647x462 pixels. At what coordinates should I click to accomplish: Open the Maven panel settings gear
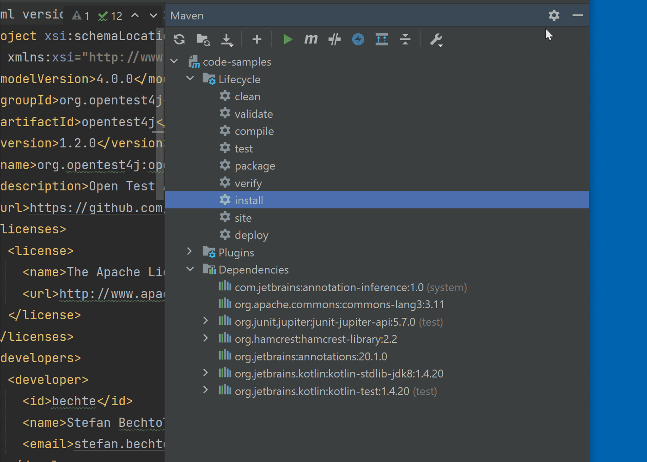click(554, 15)
